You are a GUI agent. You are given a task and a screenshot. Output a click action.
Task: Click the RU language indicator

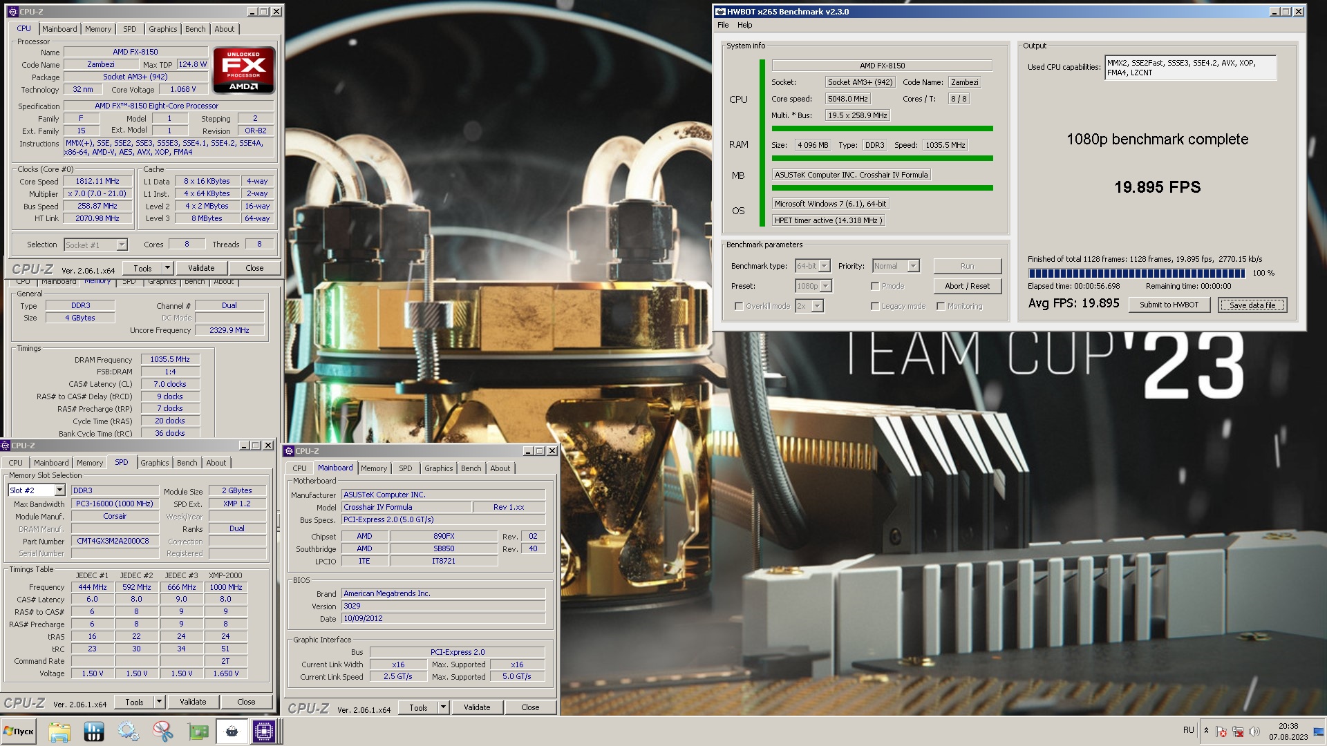point(1188,730)
